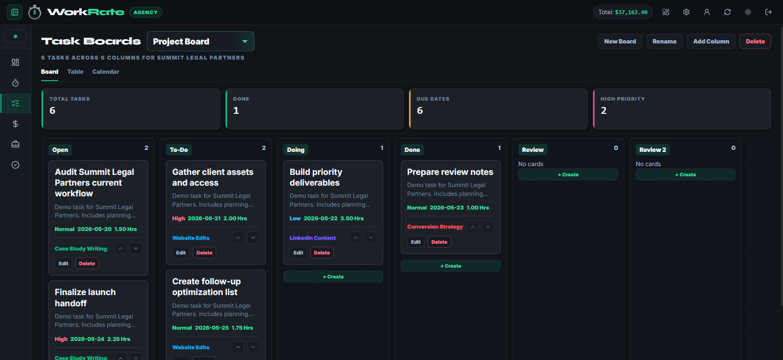783x360 pixels.
Task: Move Prepare review notes card up
Action: 473,227
